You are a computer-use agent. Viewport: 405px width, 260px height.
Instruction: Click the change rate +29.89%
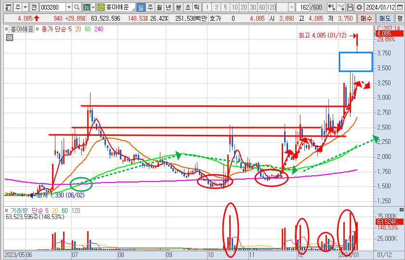(75, 18)
